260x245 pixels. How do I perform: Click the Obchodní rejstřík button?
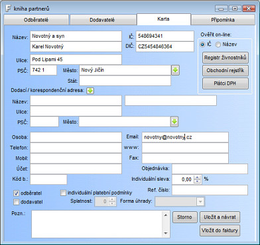tap(226, 71)
